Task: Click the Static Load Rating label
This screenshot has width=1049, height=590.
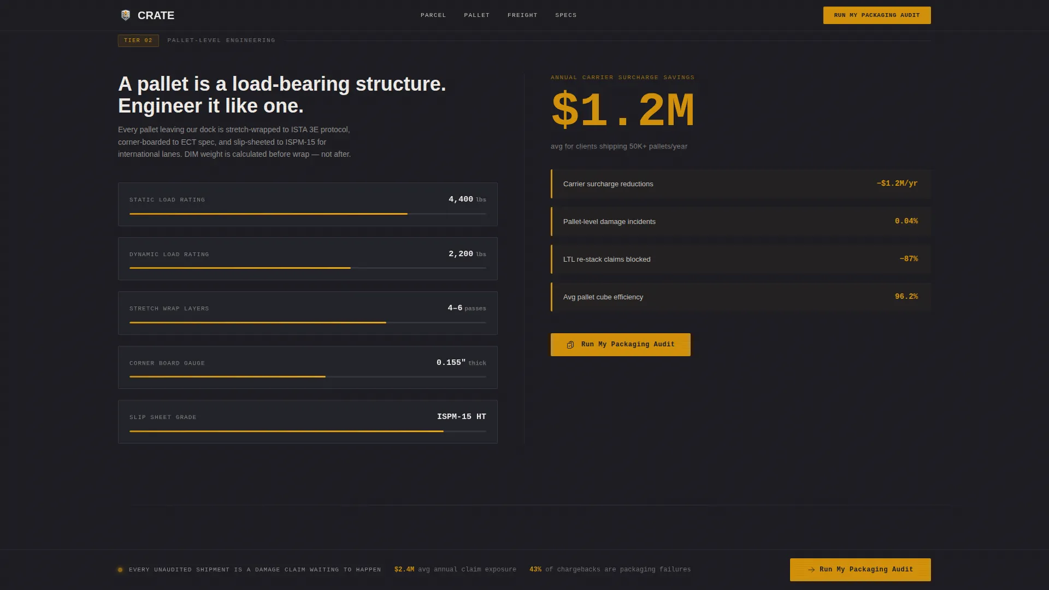Action: pos(167,200)
